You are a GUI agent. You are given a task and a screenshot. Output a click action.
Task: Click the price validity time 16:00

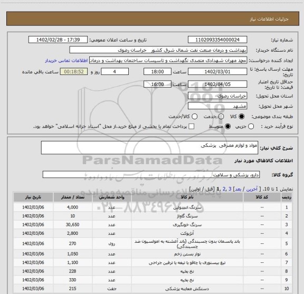coord(157,84)
